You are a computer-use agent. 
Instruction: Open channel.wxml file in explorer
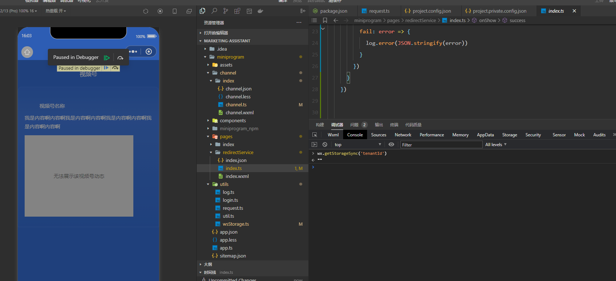(240, 113)
